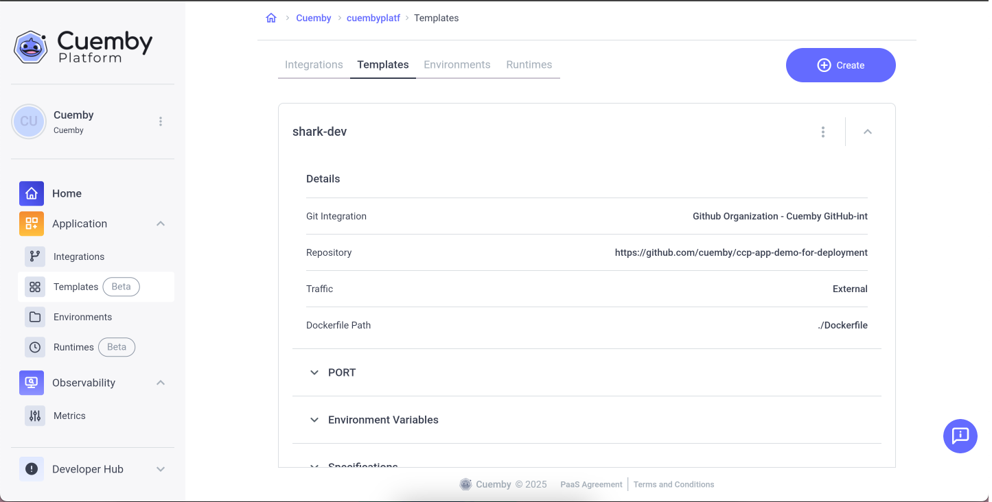Switch to the Environments tab

tap(457, 64)
